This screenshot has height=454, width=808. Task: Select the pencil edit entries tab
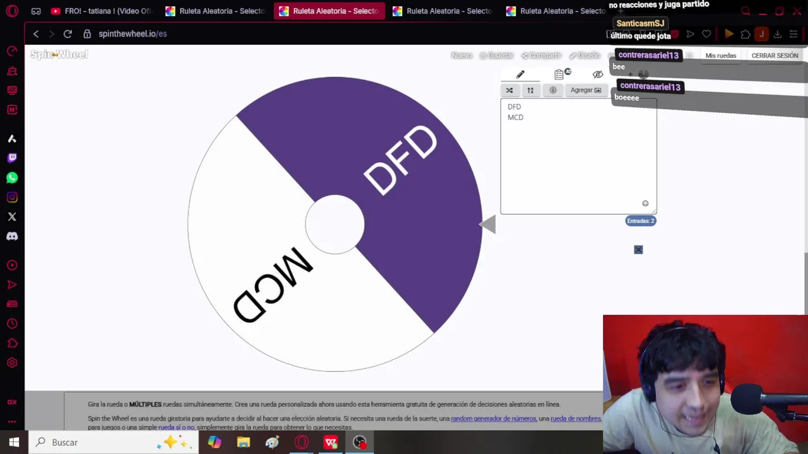(520, 74)
